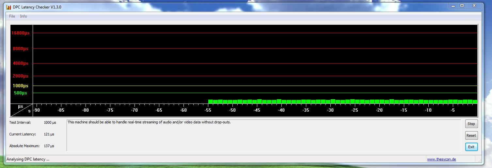Click the Stop button
492x168 pixels.
pyautogui.click(x=471, y=124)
